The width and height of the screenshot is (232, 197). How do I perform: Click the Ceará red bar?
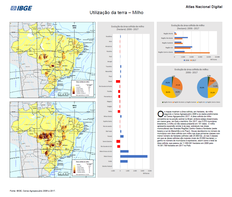point(118,82)
